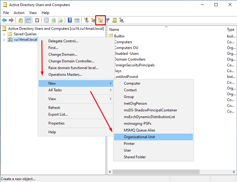Open Properties from the context menu
The image size is (237, 182).
[x=76, y=123]
